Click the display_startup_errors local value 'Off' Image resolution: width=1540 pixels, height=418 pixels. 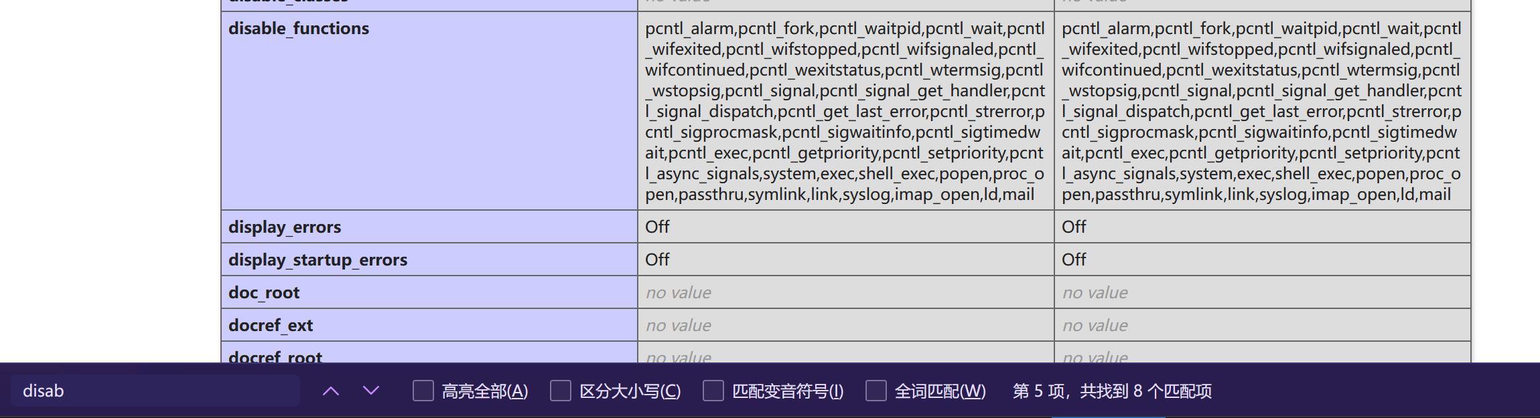coord(657,259)
